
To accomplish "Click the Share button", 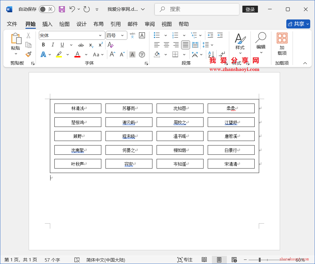I will pos(298,24).
